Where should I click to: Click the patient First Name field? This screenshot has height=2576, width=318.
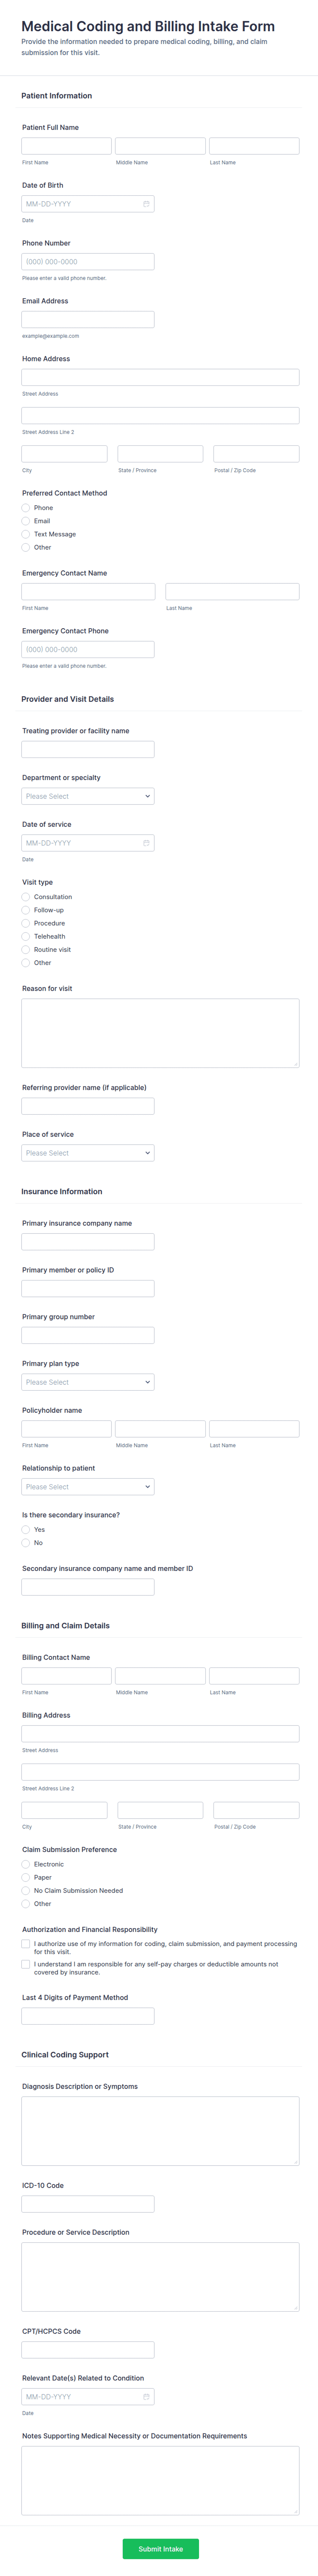point(66,146)
